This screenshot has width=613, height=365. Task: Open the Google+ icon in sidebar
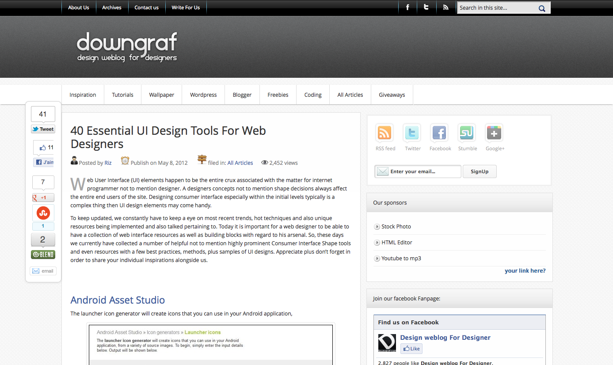pyautogui.click(x=494, y=133)
